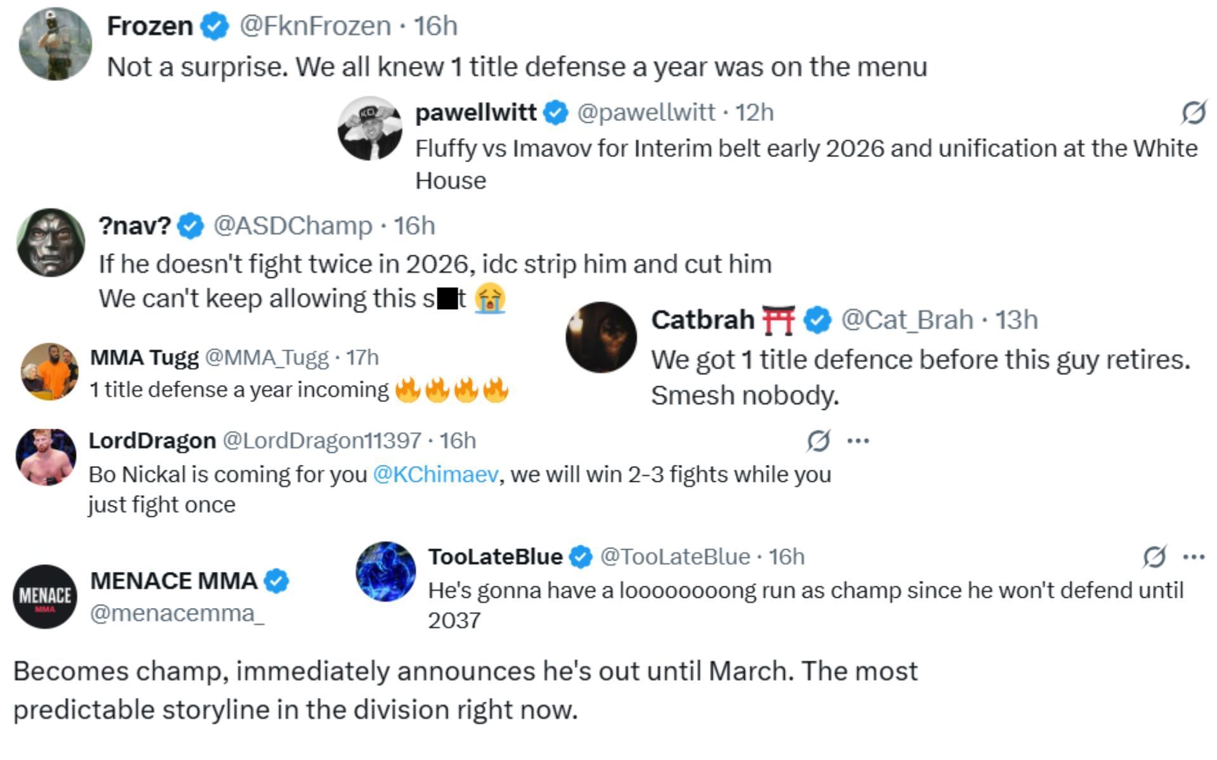
Task: Click MENACE MMA's black logo avatar
Action: [x=43, y=596]
